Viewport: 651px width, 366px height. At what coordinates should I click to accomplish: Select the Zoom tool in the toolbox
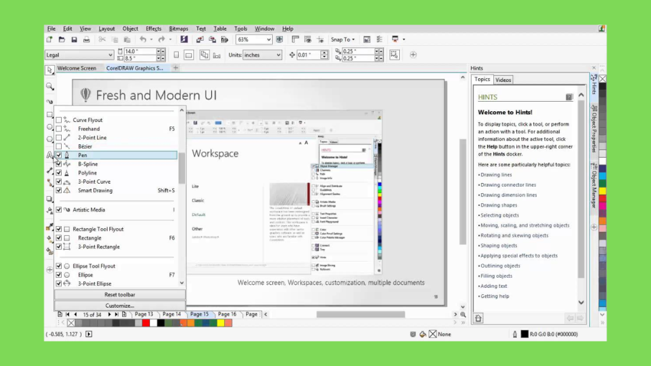50,86
